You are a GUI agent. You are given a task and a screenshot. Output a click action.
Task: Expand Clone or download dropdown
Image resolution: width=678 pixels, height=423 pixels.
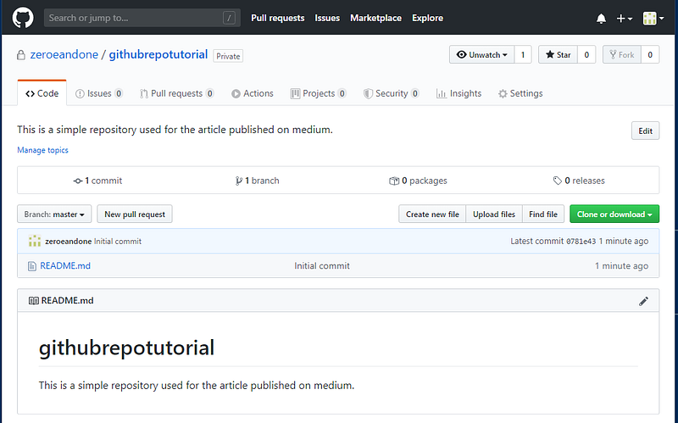click(614, 214)
